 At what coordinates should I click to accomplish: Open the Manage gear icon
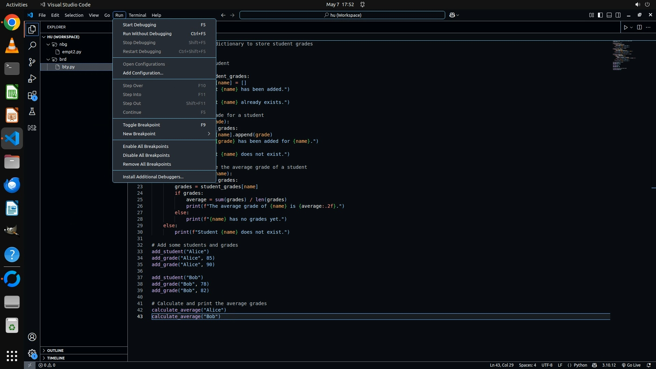[x=32, y=353]
